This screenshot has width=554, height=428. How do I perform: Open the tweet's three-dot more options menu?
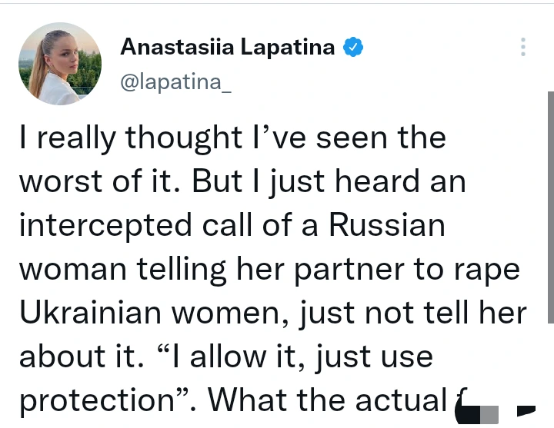pos(523,46)
